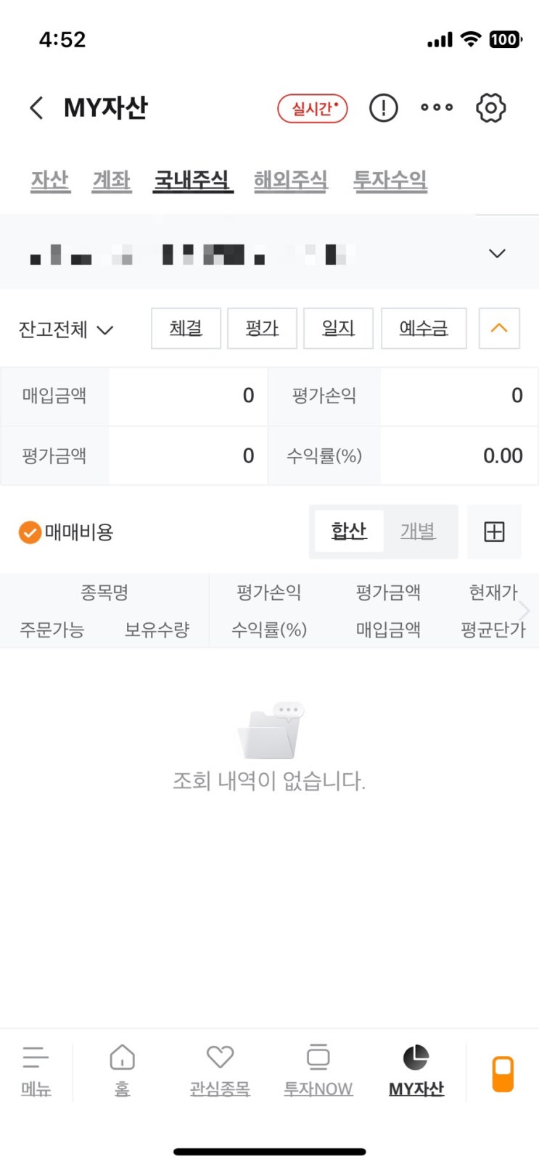Open settings via the gear icon
Screen dimensions: 539x1167
[x=491, y=108]
